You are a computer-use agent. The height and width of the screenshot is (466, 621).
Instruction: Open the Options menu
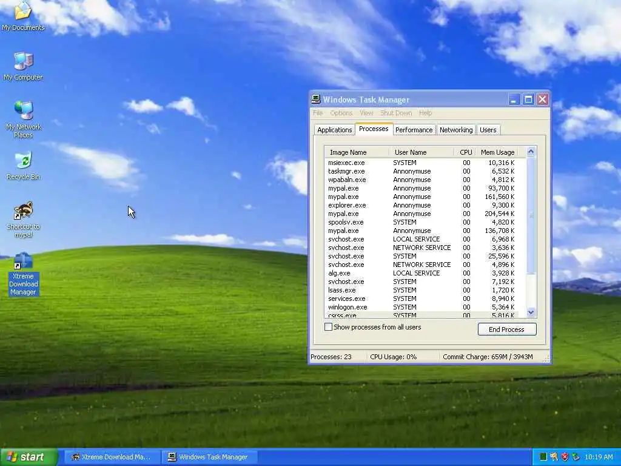[341, 113]
